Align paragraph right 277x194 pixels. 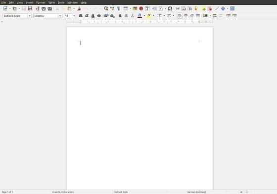192,16
